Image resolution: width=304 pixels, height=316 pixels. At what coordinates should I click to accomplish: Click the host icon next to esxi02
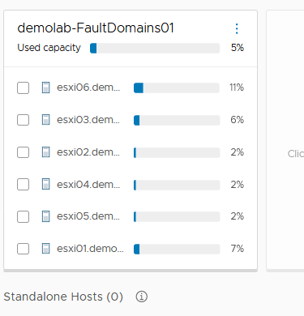[x=45, y=152]
